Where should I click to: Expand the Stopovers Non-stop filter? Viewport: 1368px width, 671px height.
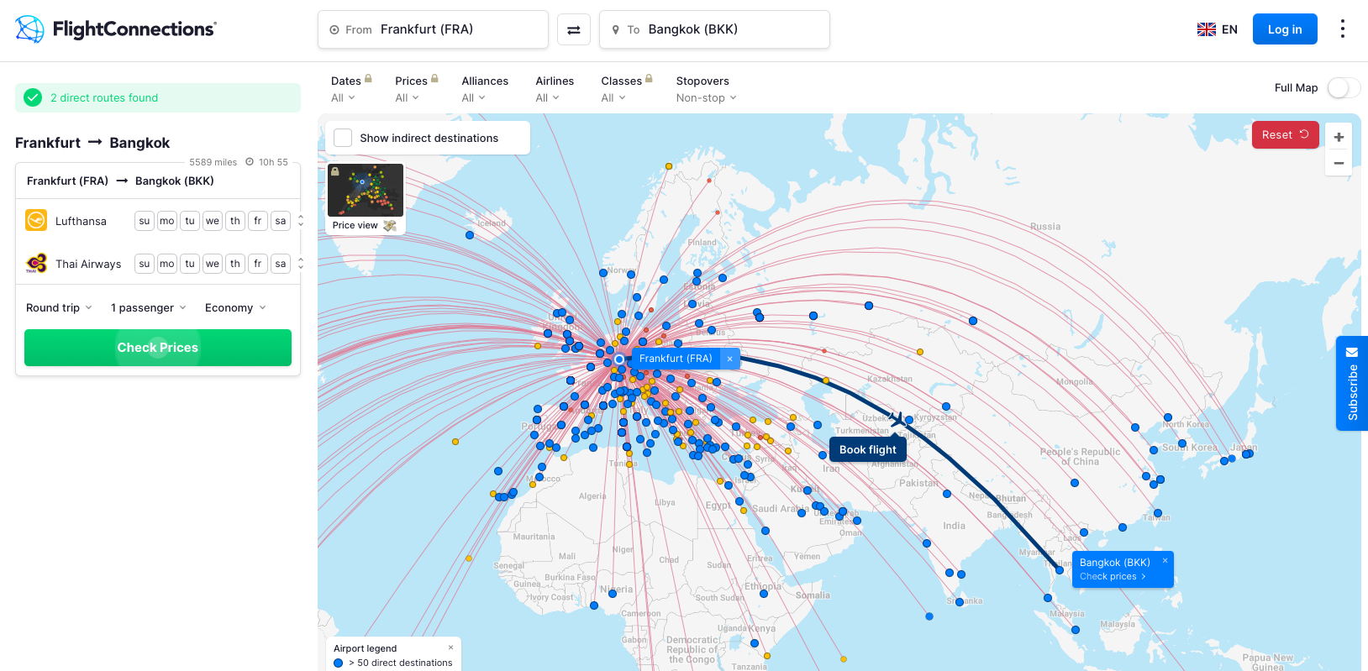706,98
